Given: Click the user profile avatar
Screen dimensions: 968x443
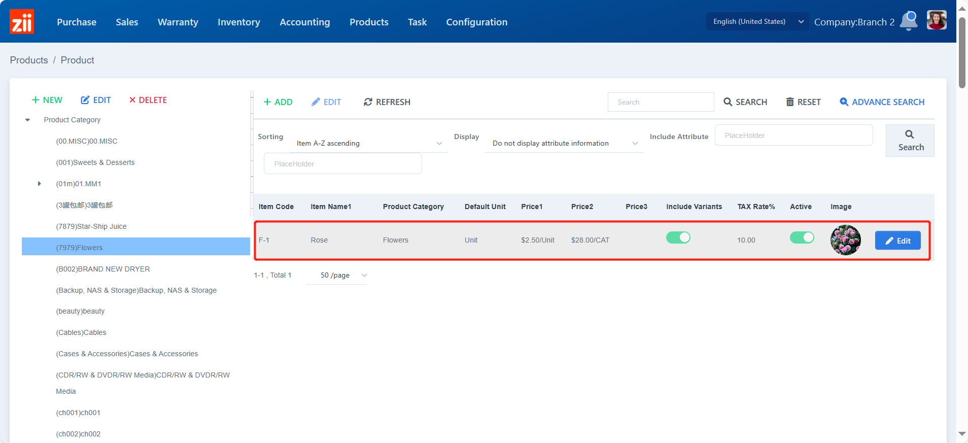Looking at the screenshot, I should [x=936, y=21].
